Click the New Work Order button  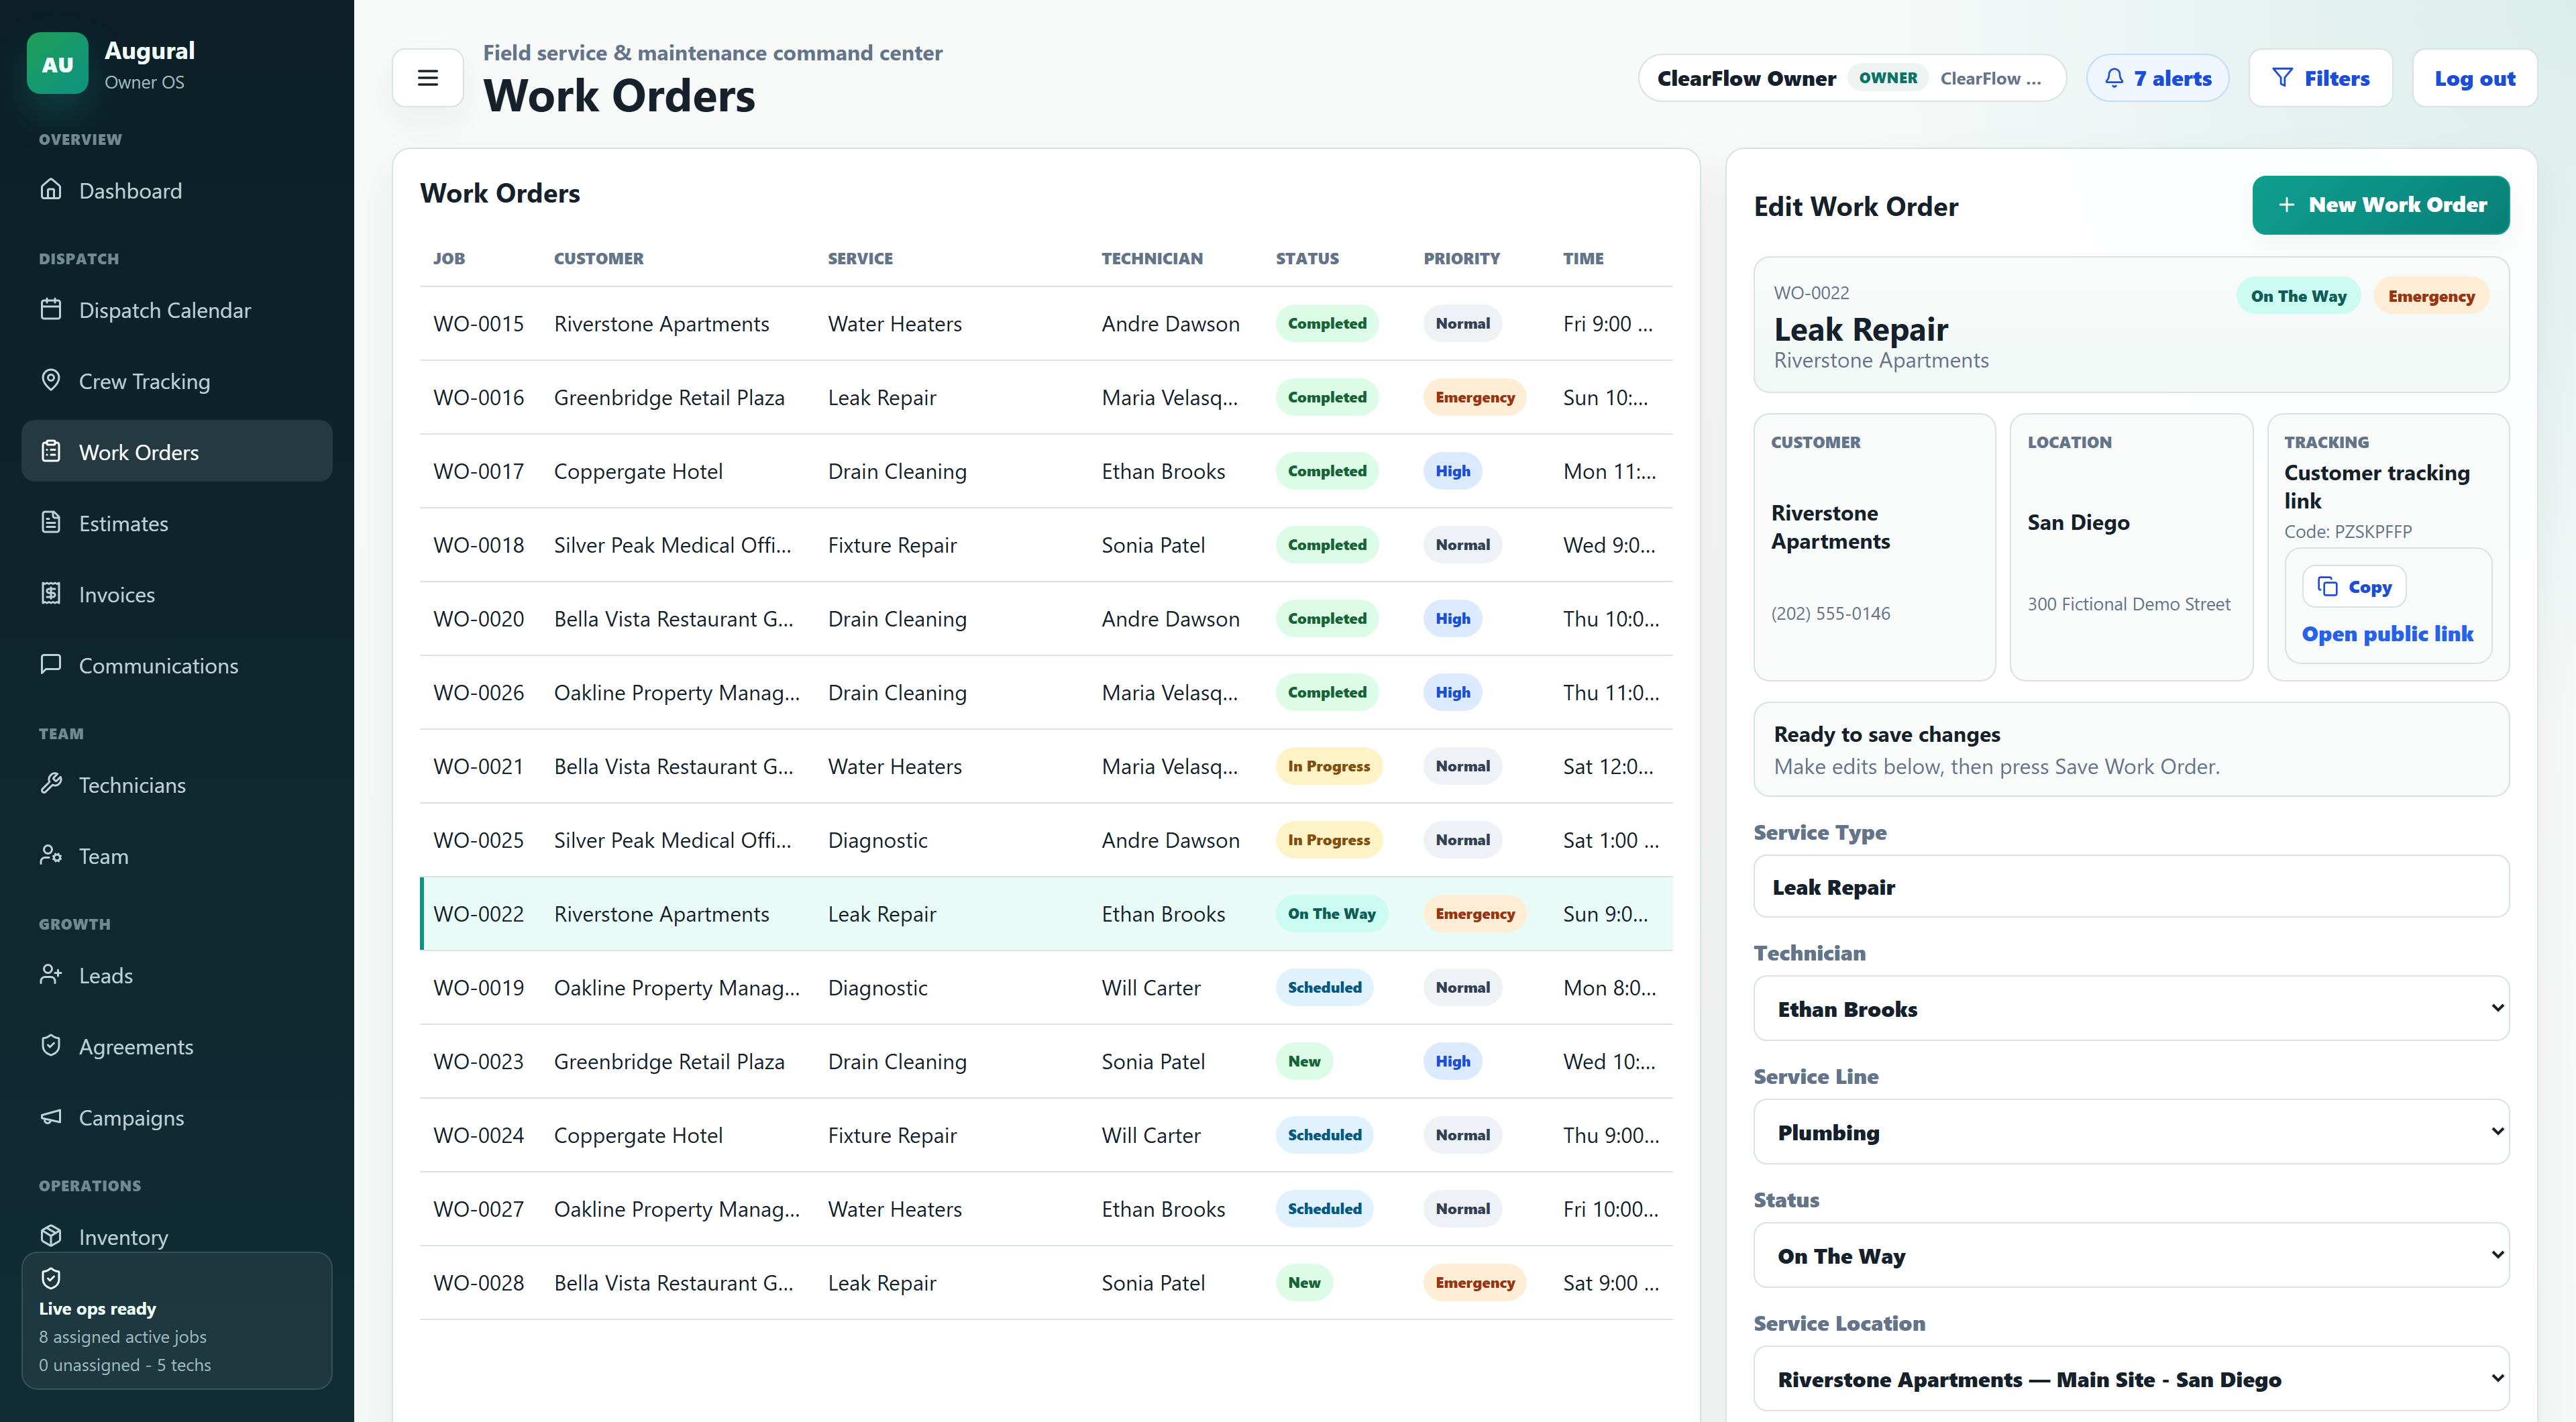click(2380, 205)
